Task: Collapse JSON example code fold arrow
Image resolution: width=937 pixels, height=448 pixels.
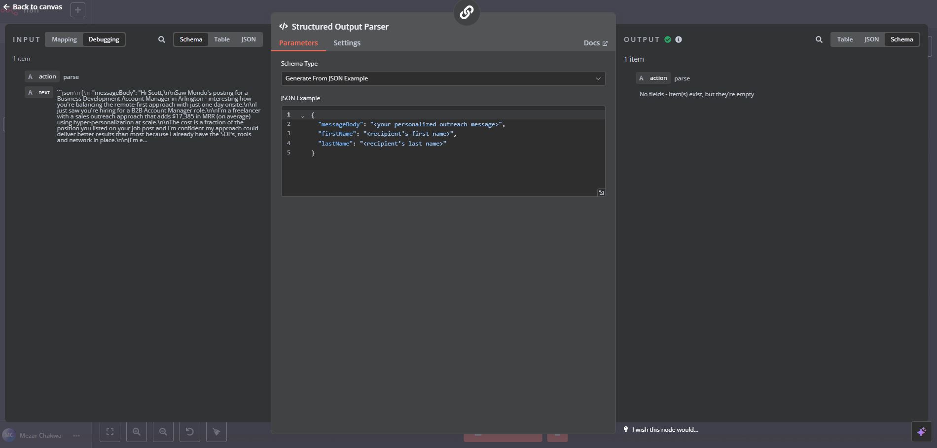Action: [x=302, y=116]
